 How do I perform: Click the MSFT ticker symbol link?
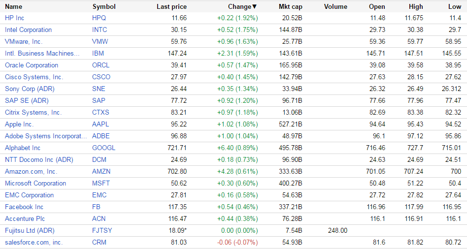coord(100,183)
